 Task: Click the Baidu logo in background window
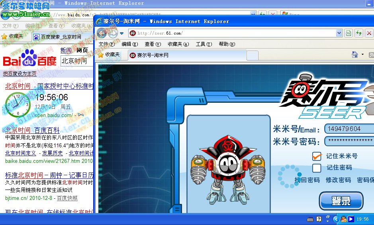[29, 58]
